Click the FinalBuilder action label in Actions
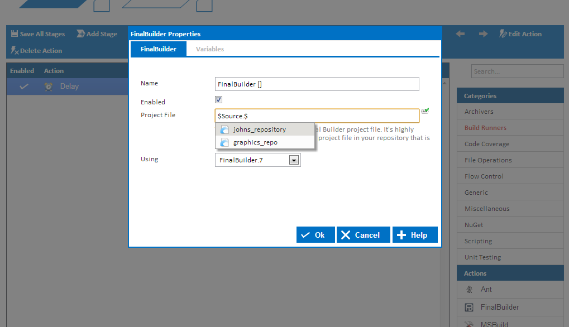Image resolution: width=569 pixels, height=327 pixels. (x=500, y=307)
